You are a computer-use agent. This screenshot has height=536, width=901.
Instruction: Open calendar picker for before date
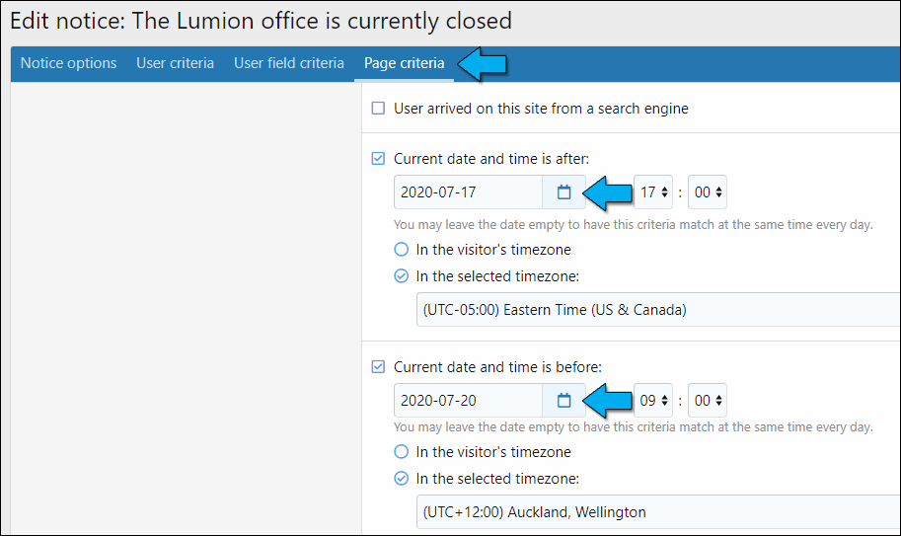[563, 401]
